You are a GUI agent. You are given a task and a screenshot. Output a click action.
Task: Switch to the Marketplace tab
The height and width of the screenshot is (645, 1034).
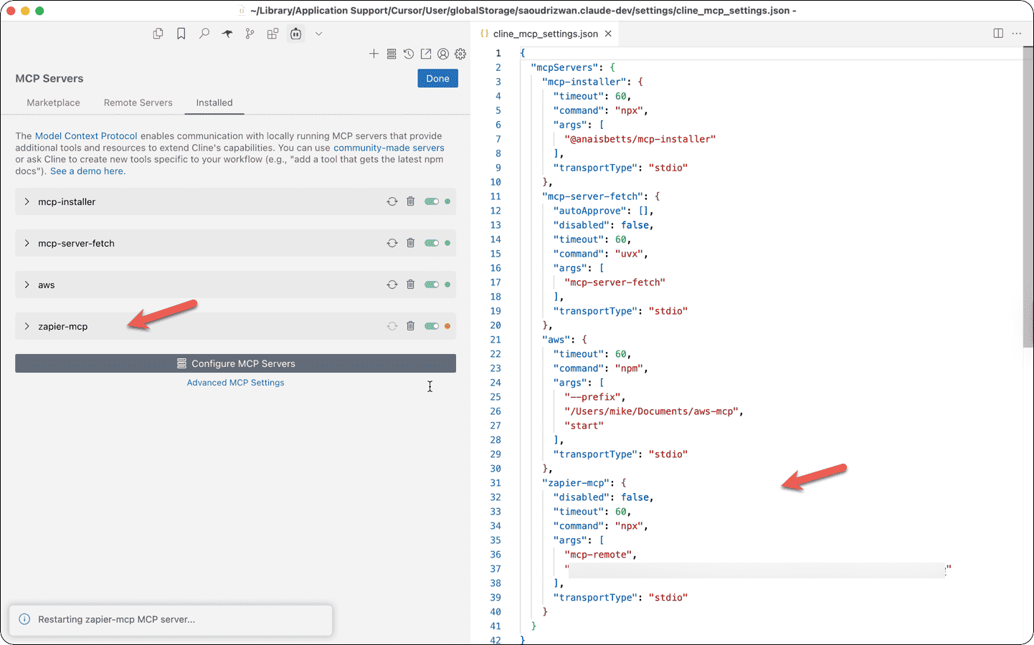point(53,102)
